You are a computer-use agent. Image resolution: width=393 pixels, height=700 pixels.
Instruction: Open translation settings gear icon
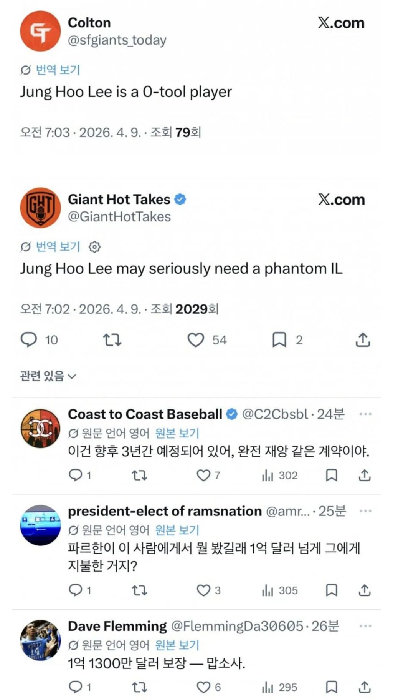point(95,247)
